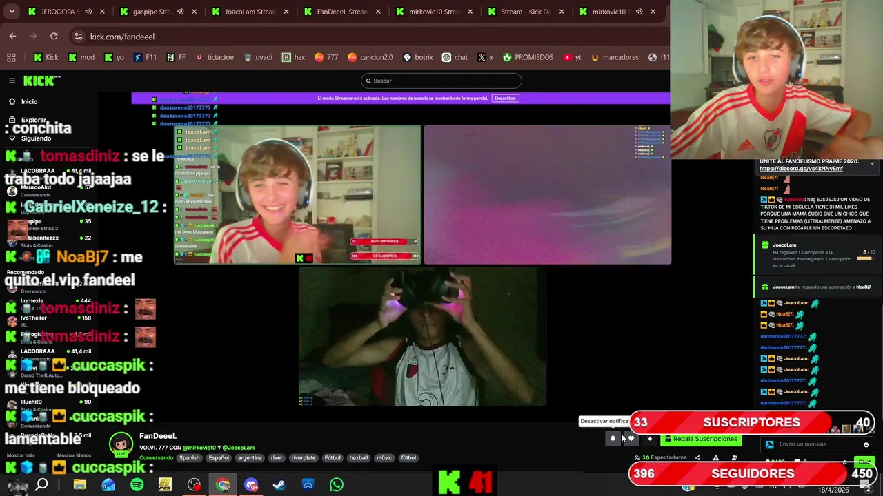Open the dvadi bookmark
Viewport: 883px width, 496px height.
point(258,57)
